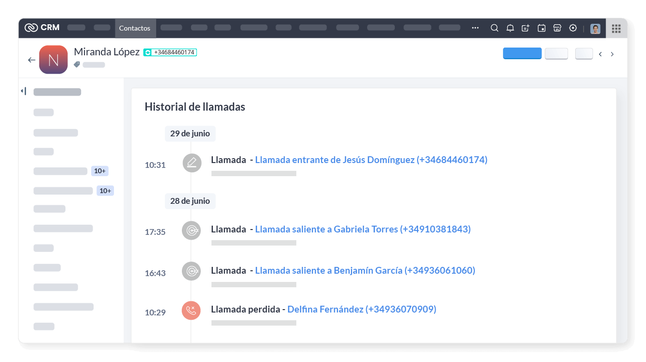The width and height of the screenshot is (646, 362).
Task: Open the compose note icon in the top bar
Action: pyautogui.click(x=525, y=28)
